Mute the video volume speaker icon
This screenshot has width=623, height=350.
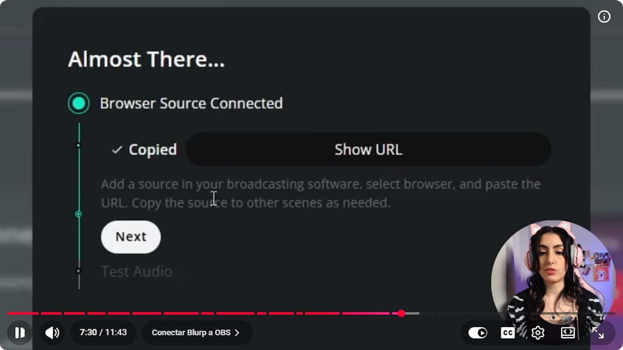pyautogui.click(x=52, y=332)
